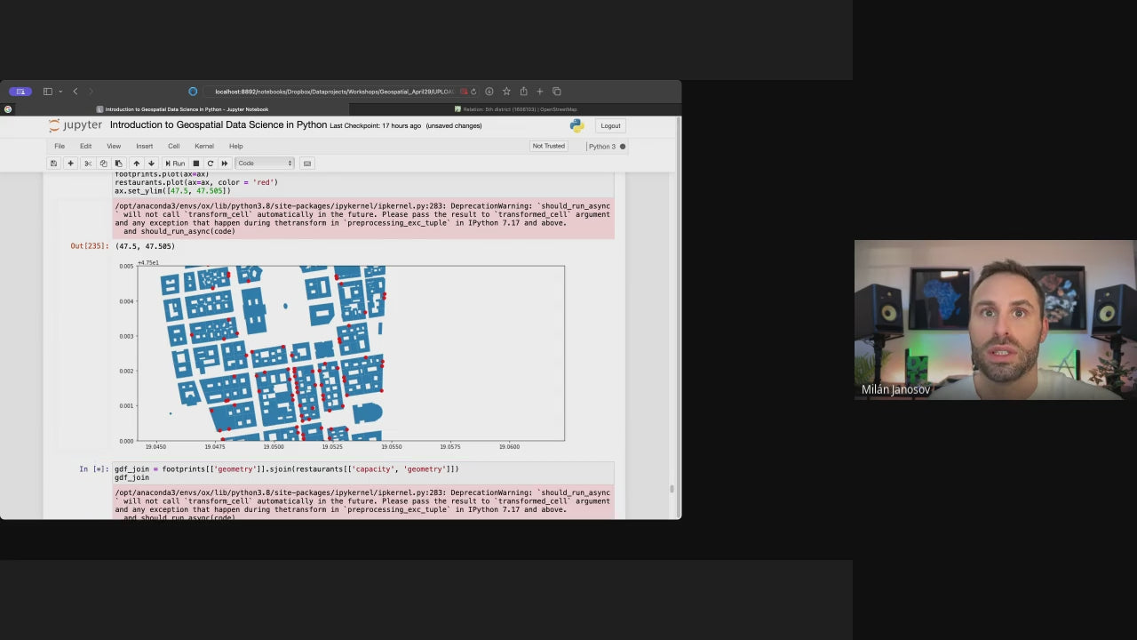The height and width of the screenshot is (640, 1137).
Task: Click the Out[235] output label
Action: pos(90,246)
